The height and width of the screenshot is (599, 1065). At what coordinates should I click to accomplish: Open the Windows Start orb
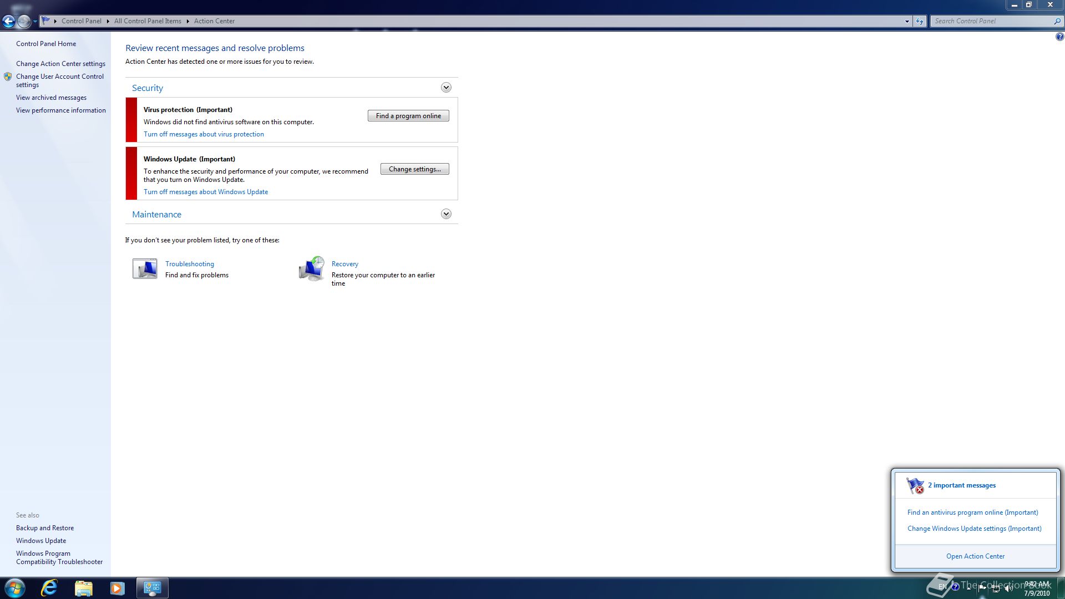point(14,588)
